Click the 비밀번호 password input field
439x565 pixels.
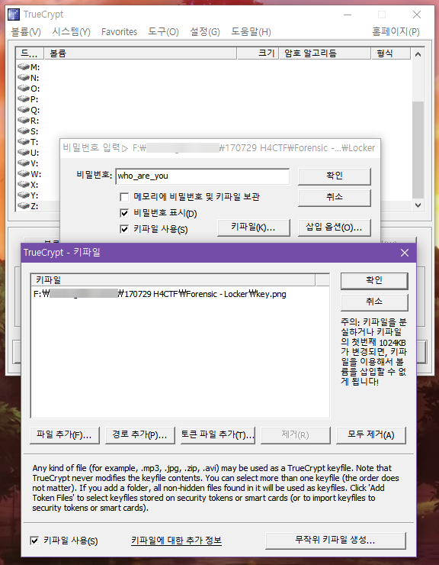[203, 176]
